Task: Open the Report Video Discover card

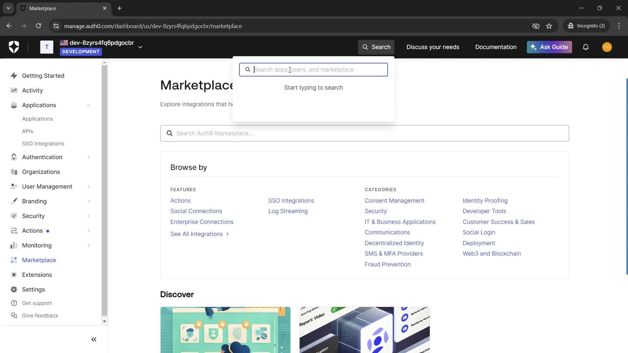Action: pos(364,330)
